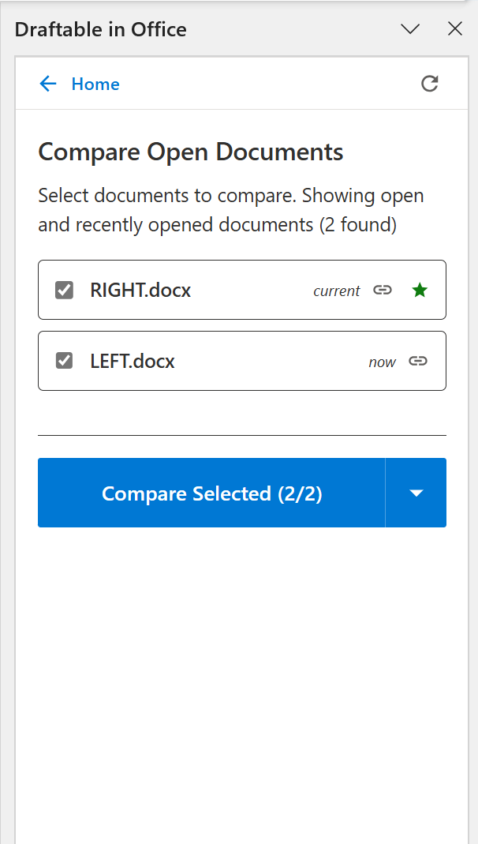Expand the Compare Selected options dropdown
This screenshot has width=478, height=844.
pyautogui.click(x=416, y=493)
